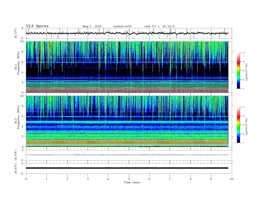Click the "ch.1 Frequency (kHz)" axis label
The image size is (261, 201).
[x=17, y=63]
